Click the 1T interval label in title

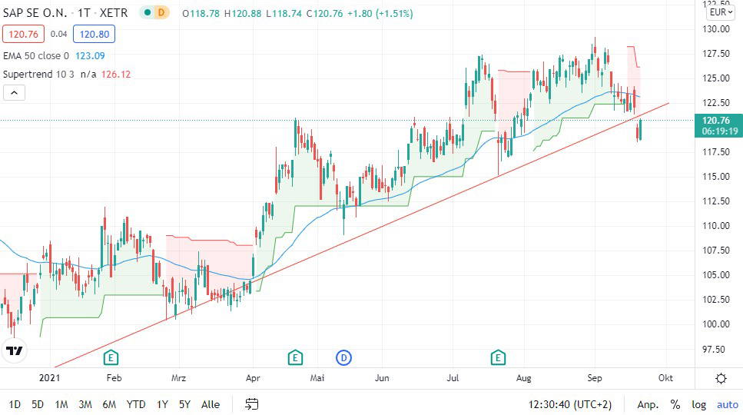point(84,13)
